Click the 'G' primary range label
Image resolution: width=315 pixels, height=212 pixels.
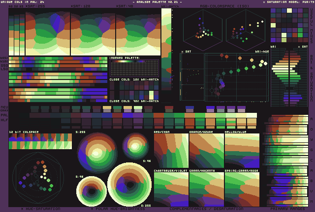point(312,150)
